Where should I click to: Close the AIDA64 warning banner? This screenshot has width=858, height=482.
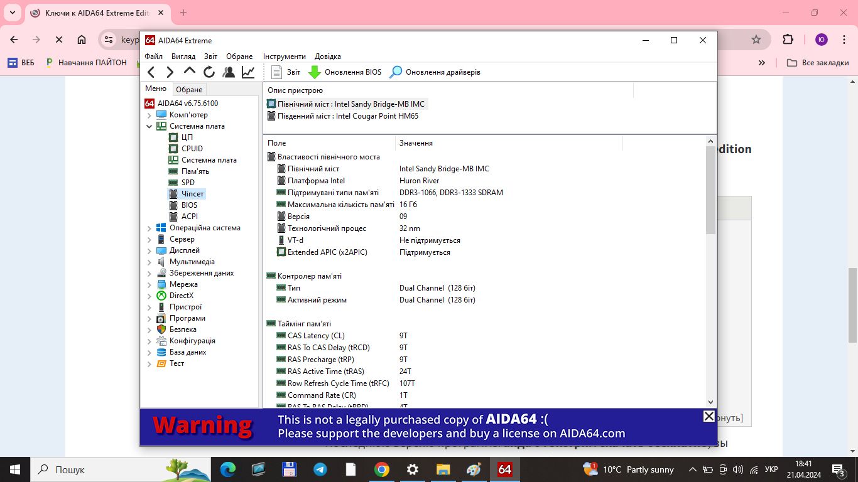pyautogui.click(x=709, y=416)
